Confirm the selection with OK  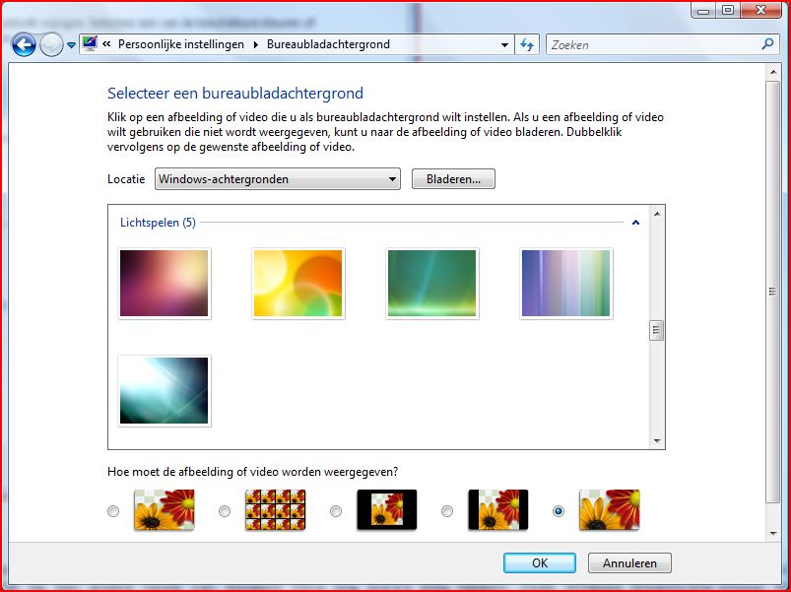(x=539, y=562)
